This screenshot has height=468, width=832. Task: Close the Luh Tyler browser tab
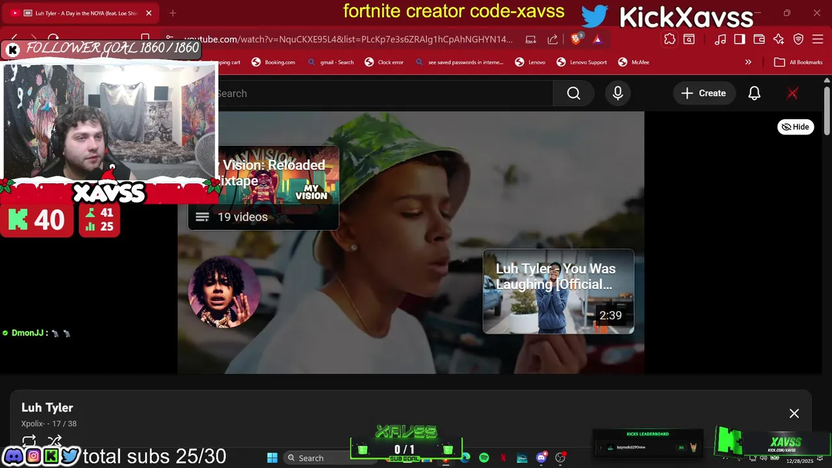149,13
